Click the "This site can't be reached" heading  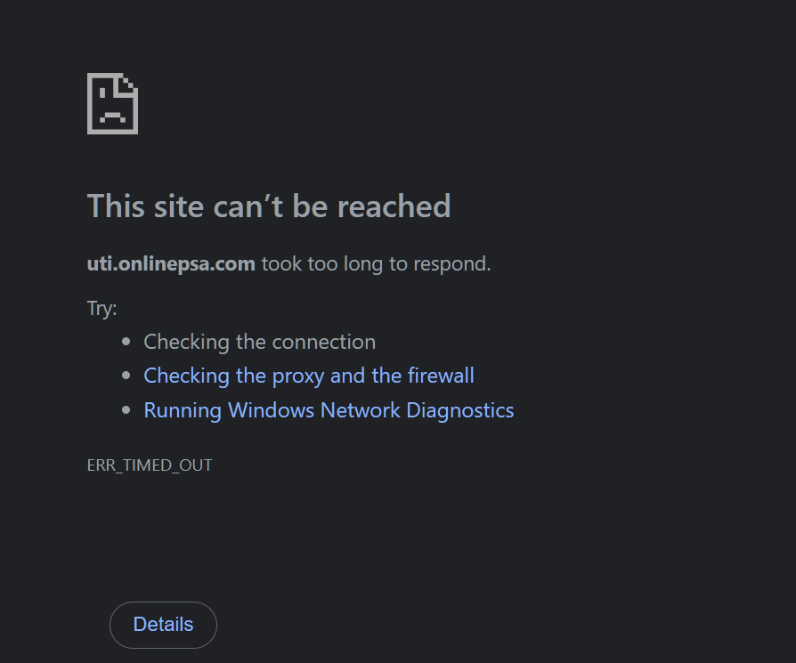(269, 206)
